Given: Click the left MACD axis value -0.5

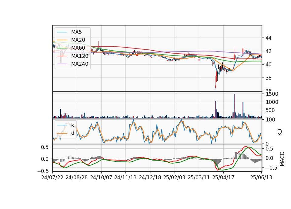Looking at the screenshot, I should point(43,171).
